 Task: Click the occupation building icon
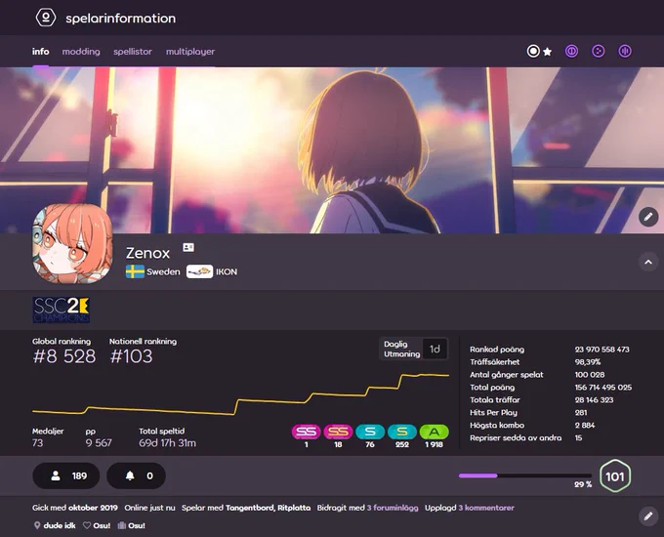click(x=122, y=525)
